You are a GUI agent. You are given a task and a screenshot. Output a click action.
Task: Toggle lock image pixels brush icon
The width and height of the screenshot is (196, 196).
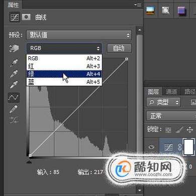click(179, 130)
